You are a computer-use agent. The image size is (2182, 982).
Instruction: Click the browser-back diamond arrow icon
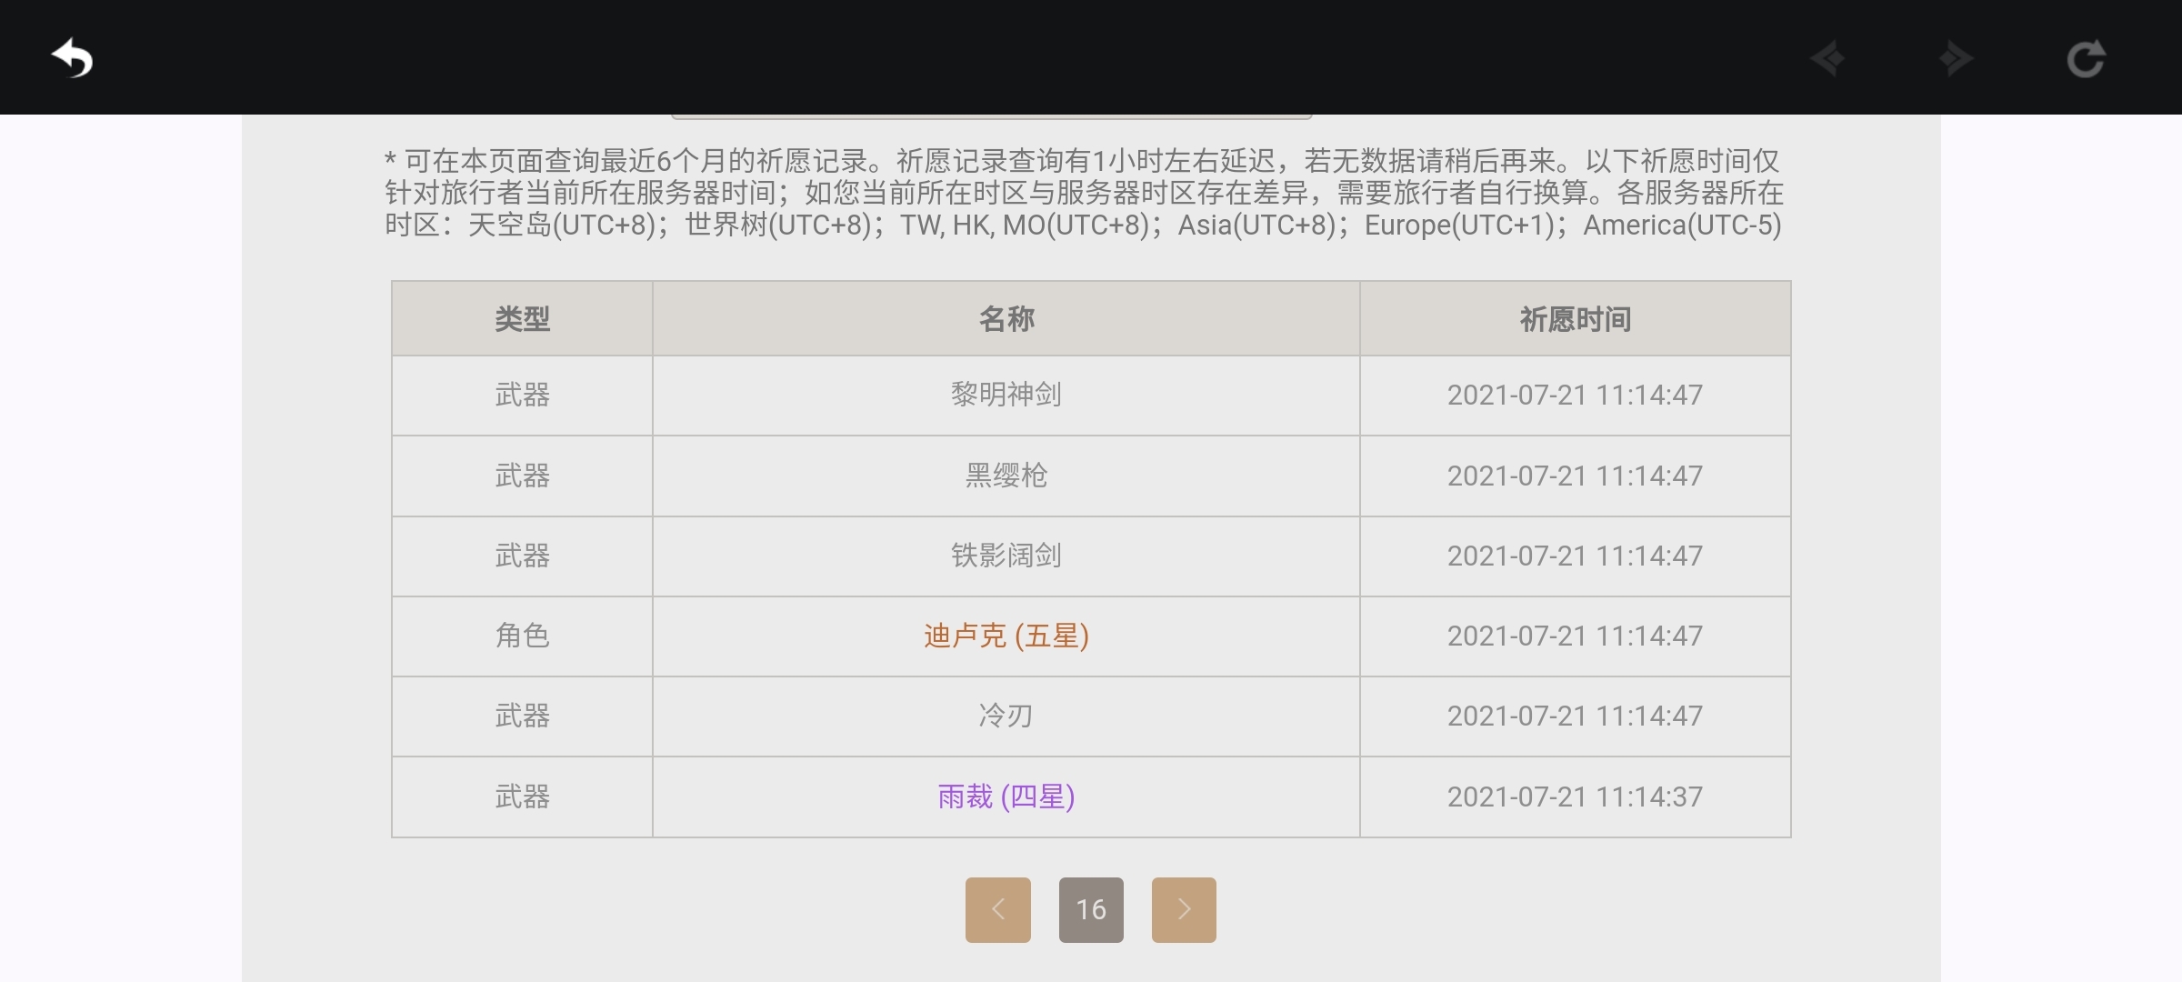pos(1827,59)
